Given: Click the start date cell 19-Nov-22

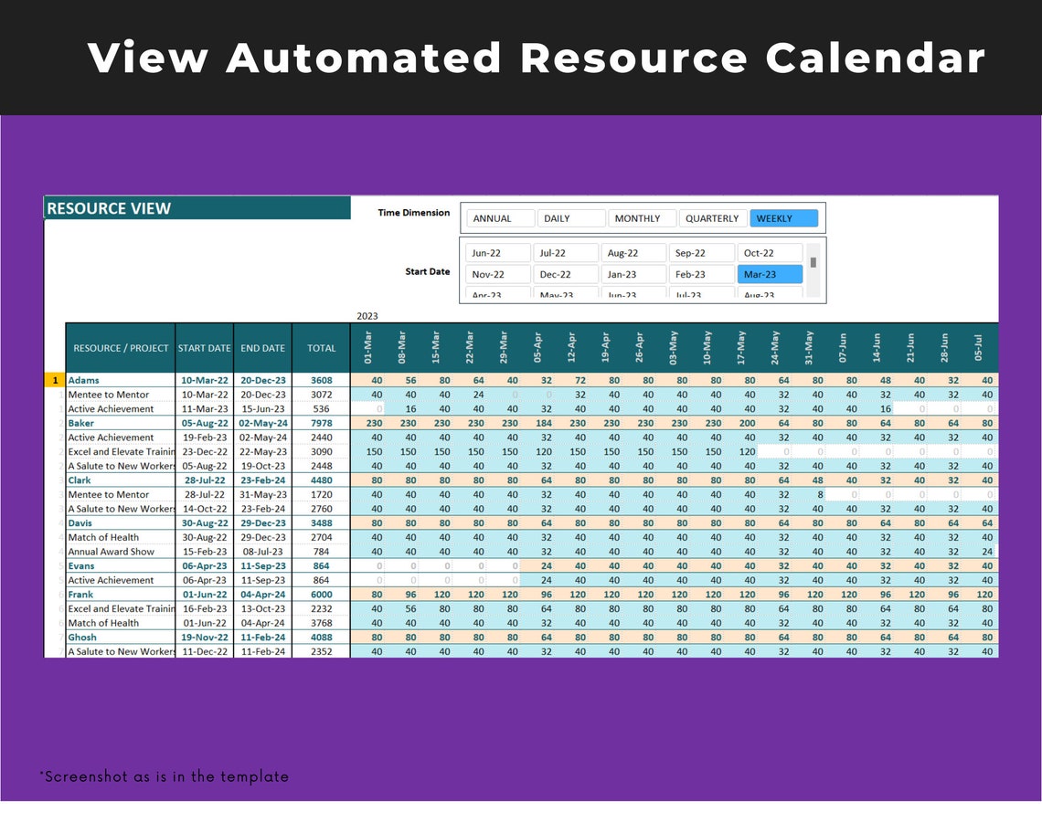Looking at the screenshot, I should click(x=204, y=637).
